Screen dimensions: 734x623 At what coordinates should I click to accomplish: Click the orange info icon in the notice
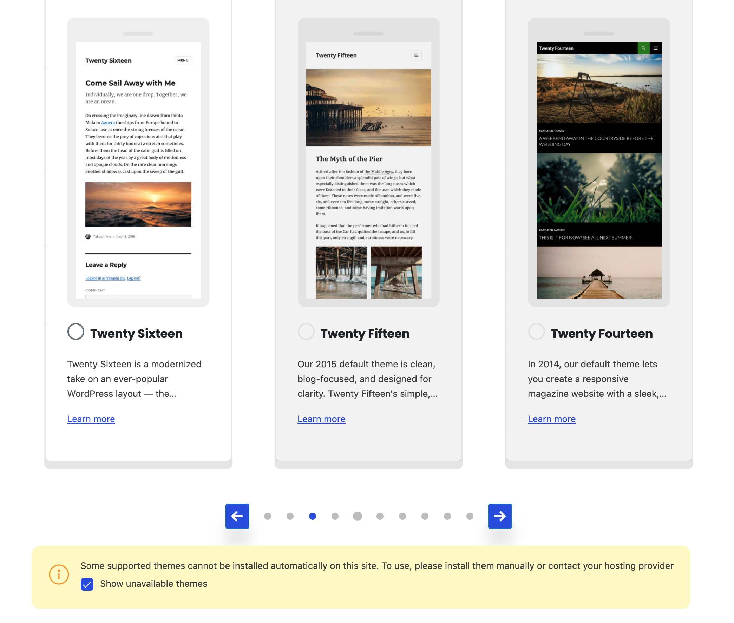tap(59, 574)
